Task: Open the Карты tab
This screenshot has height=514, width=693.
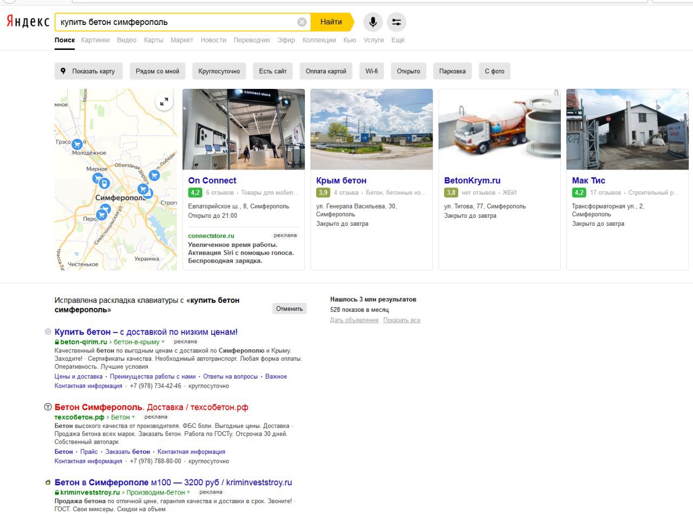Action: tap(154, 40)
